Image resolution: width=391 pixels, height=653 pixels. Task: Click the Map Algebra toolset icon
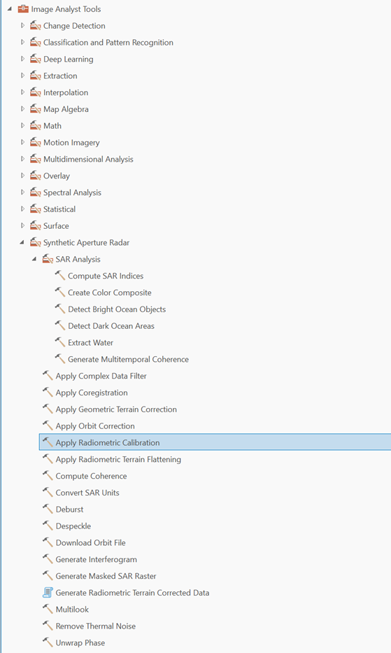point(36,108)
